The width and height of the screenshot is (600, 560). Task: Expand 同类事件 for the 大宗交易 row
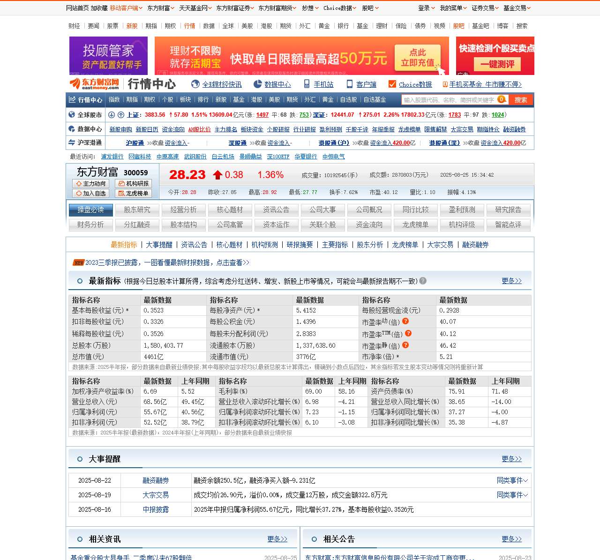tap(512, 495)
